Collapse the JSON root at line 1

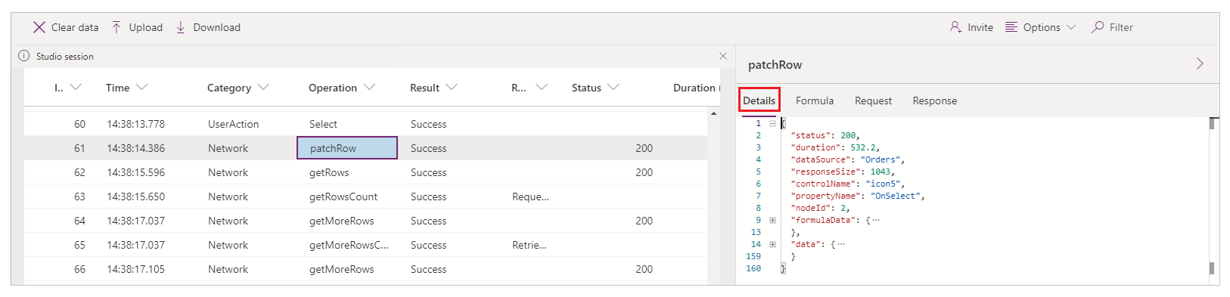[772, 123]
